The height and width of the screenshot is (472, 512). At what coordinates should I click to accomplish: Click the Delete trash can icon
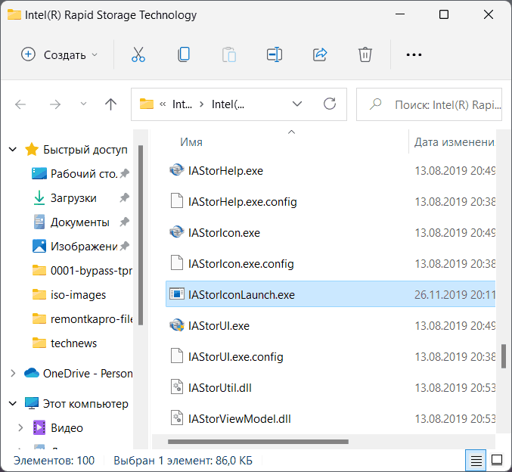click(365, 54)
